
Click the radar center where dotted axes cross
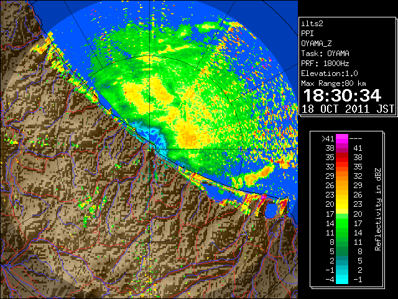(150, 149)
